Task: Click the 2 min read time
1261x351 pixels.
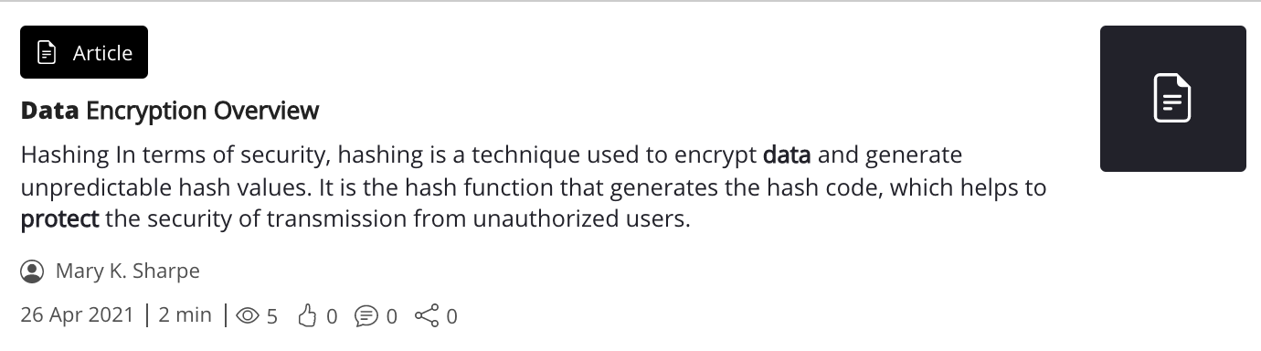Action: pyautogui.click(x=185, y=315)
